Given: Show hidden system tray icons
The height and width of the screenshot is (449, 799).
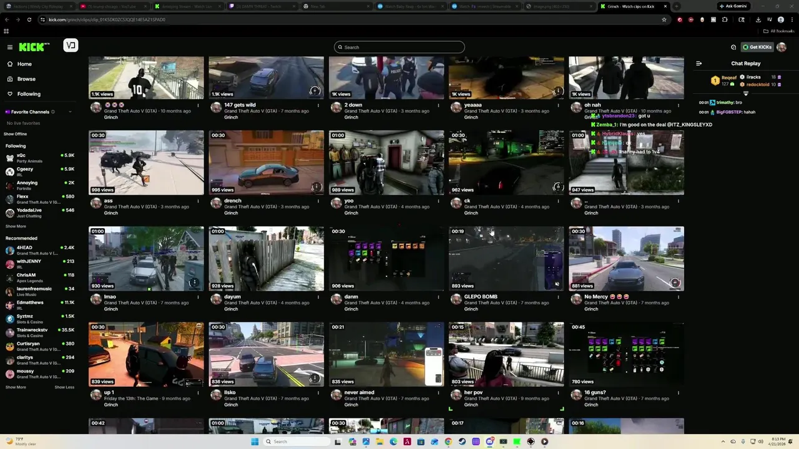Looking at the screenshot, I should pyautogui.click(x=724, y=442).
